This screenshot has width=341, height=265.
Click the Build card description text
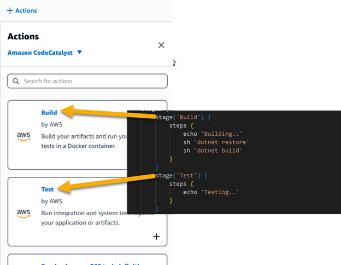(x=84, y=141)
